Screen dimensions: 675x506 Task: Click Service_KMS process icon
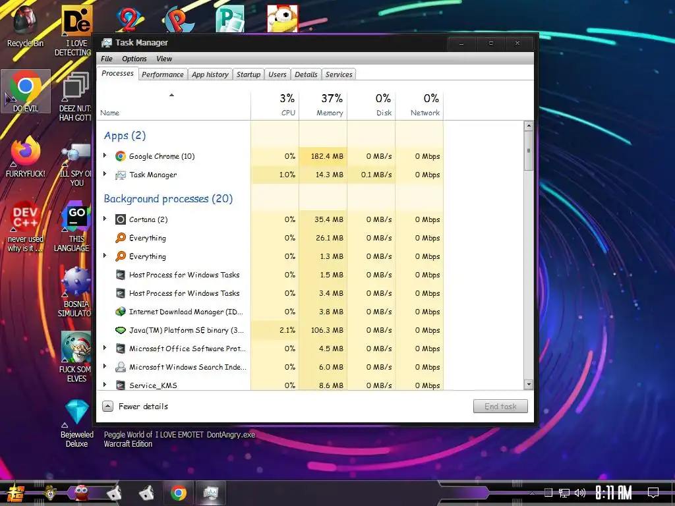121,385
